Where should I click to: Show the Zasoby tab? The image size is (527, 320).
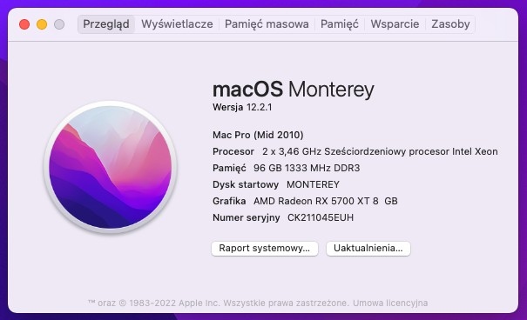(x=450, y=24)
